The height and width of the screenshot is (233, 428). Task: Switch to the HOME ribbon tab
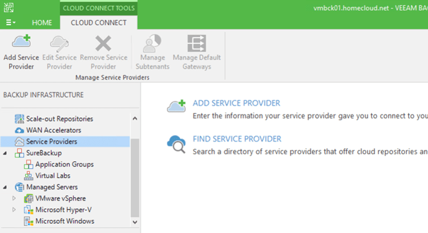pos(42,23)
